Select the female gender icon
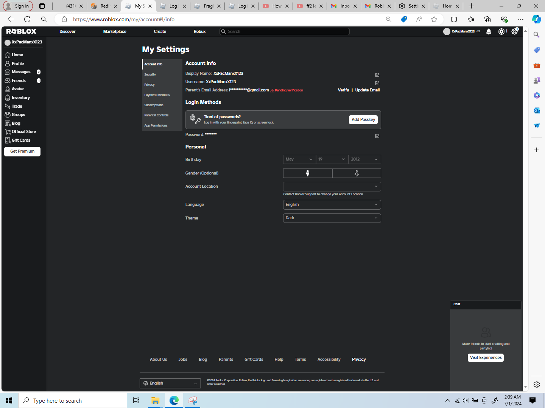Image resolution: width=545 pixels, height=408 pixels. [x=357, y=173]
